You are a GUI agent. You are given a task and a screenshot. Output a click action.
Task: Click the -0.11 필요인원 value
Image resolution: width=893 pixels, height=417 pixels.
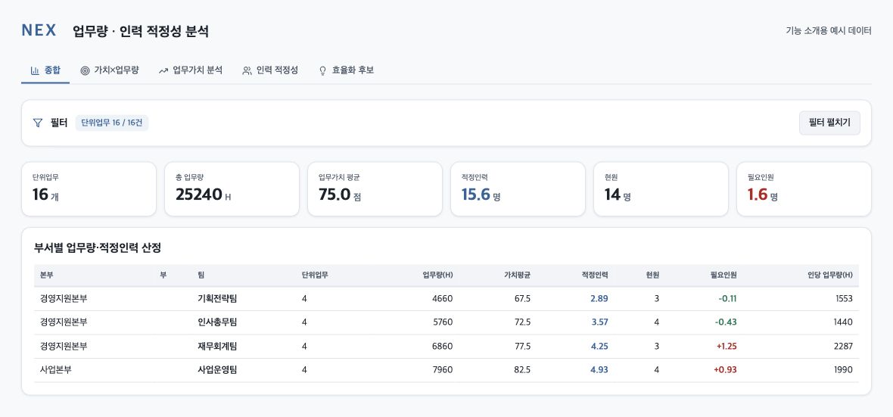pos(727,298)
